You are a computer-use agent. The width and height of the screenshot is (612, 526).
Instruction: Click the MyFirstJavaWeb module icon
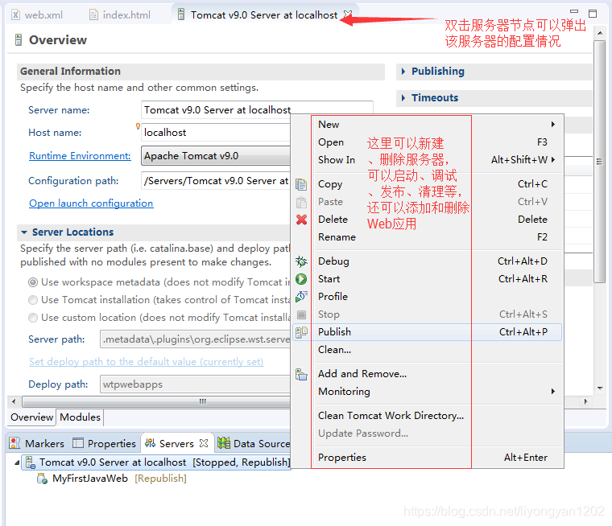(42, 479)
